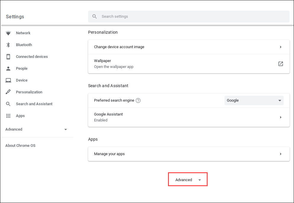Image resolution: width=294 pixels, height=203 pixels.
Task: Open the Preferred search engine Google dropdown
Action: point(254,100)
